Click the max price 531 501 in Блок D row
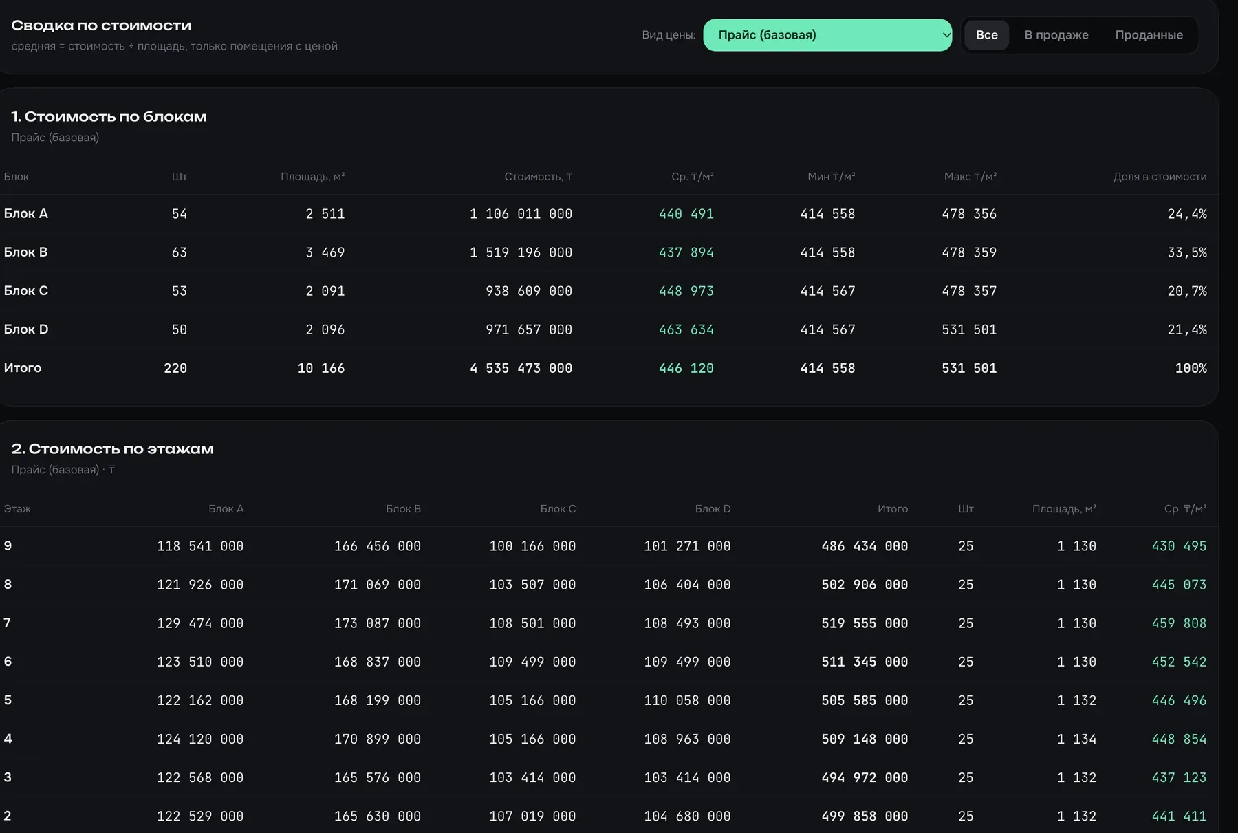Viewport: 1238px width, 833px height. click(x=969, y=329)
